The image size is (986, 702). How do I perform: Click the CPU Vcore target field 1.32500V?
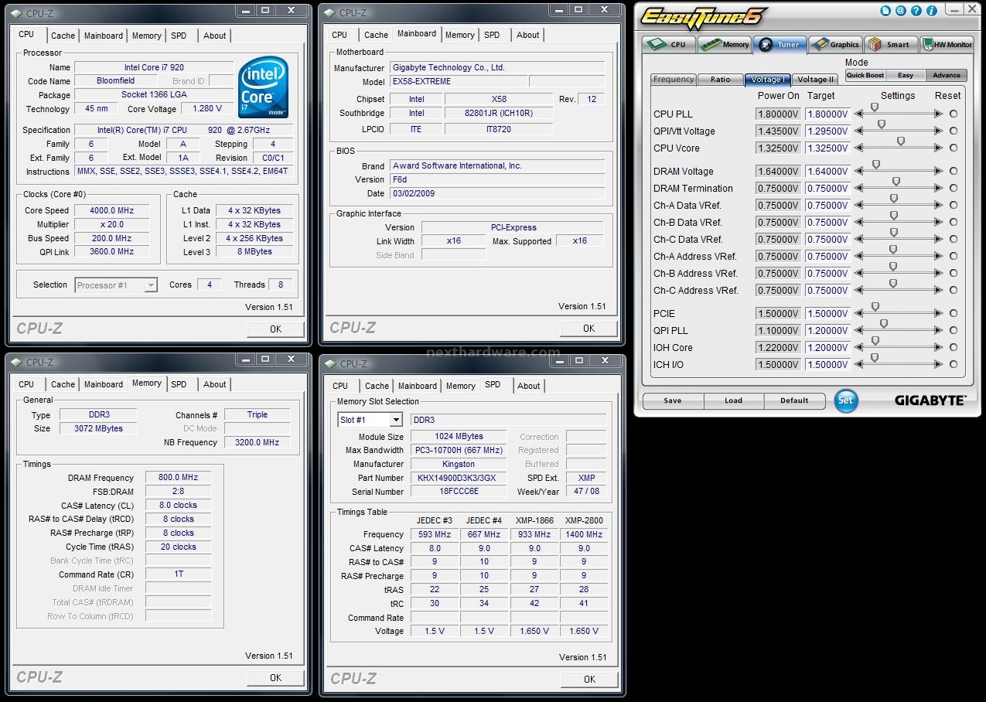[827, 148]
